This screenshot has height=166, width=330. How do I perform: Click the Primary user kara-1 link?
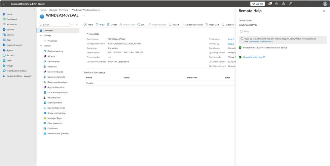point(231,39)
